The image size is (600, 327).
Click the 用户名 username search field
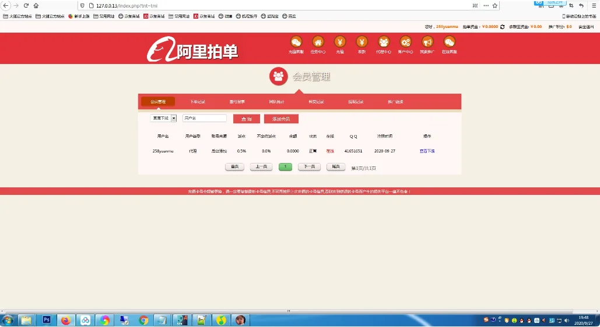tap(204, 119)
